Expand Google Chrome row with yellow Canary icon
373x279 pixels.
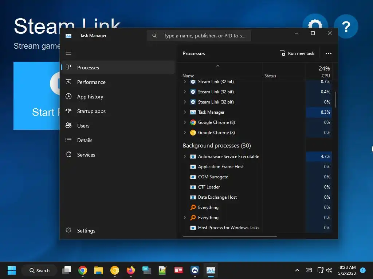[185, 132]
